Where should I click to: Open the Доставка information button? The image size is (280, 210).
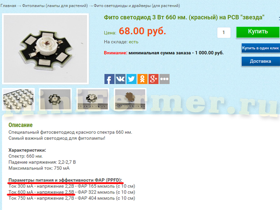point(260,61)
